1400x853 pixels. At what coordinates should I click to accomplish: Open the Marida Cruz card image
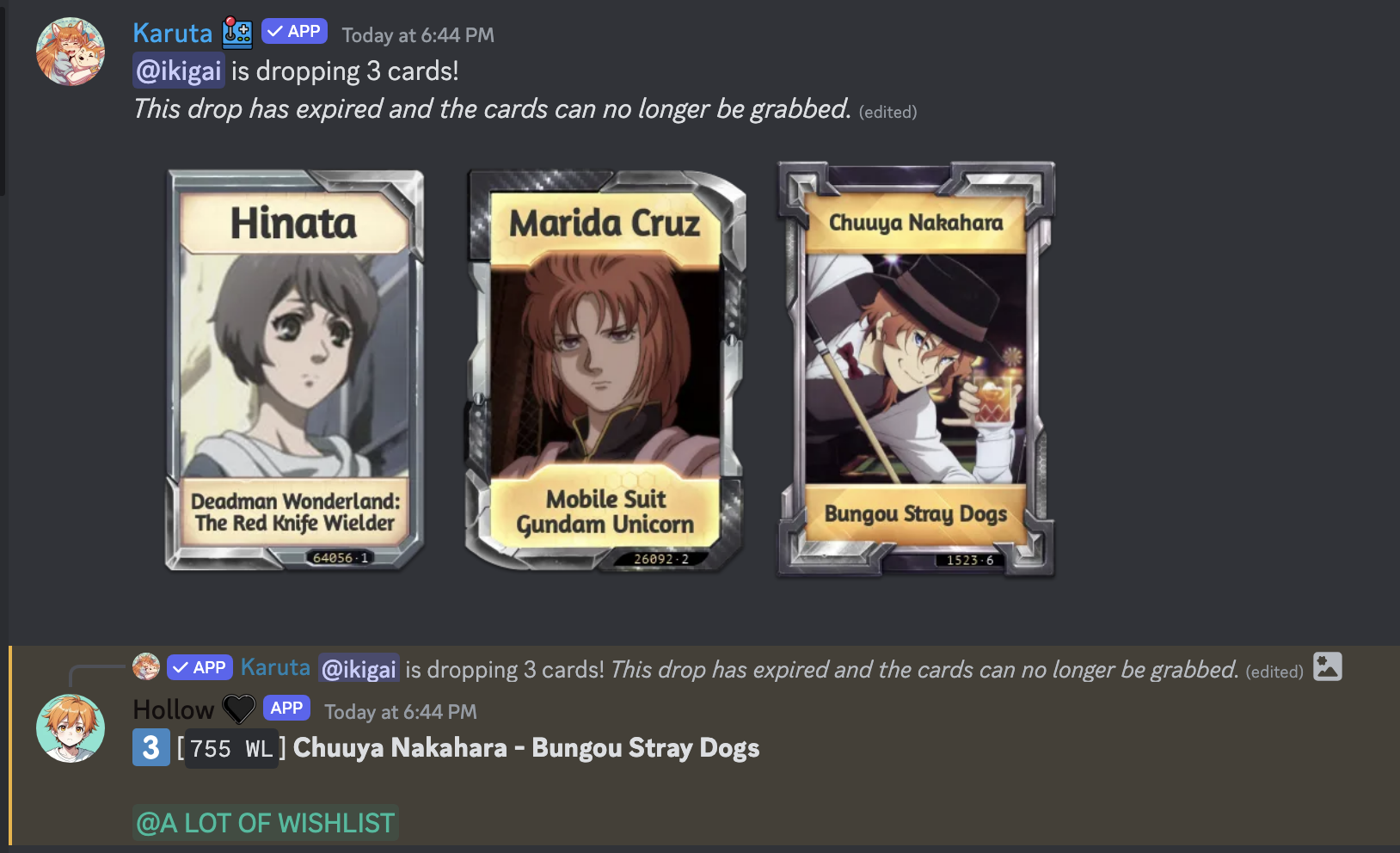point(605,370)
